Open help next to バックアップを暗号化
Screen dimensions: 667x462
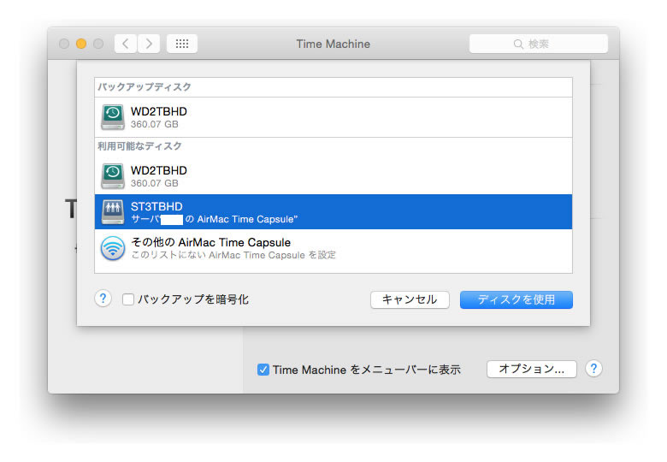(x=103, y=299)
